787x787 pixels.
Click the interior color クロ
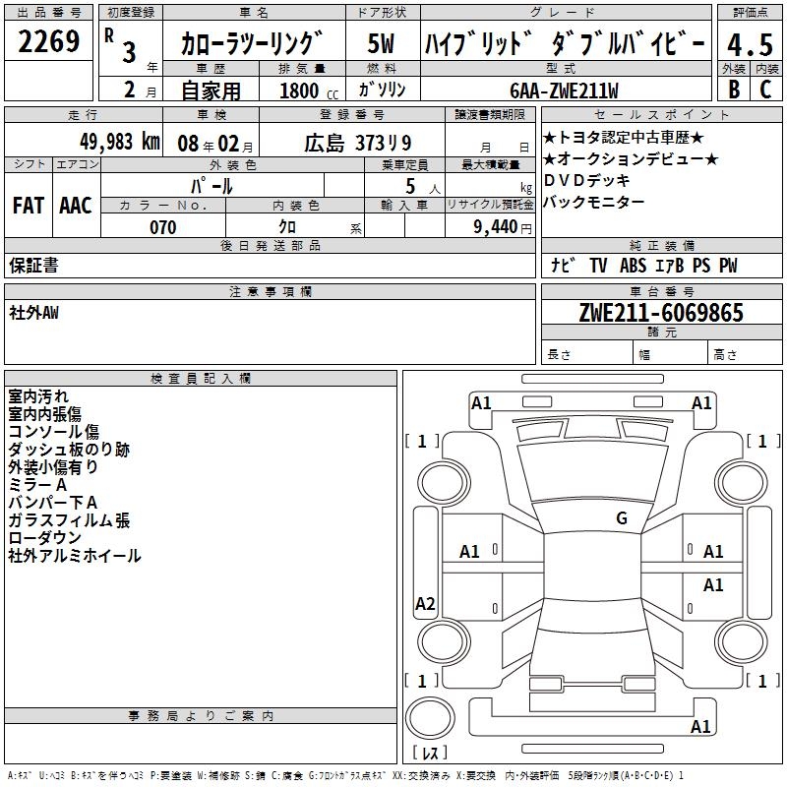[287, 227]
